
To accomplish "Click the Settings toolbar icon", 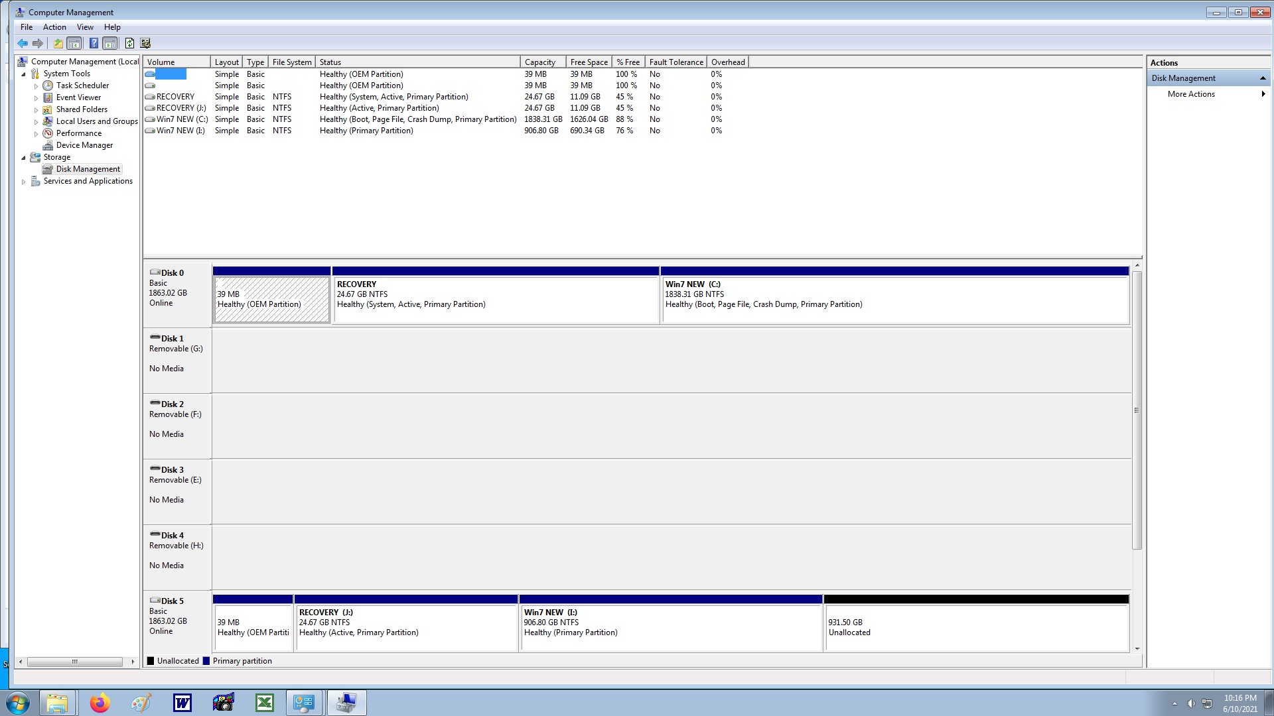I will (x=145, y=43).
